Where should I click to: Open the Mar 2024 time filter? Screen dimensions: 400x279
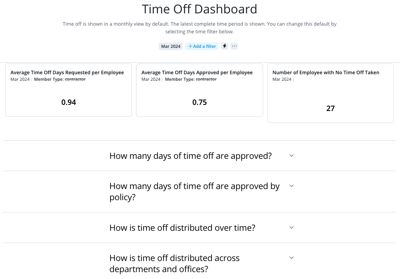click(x=171, y=46)
